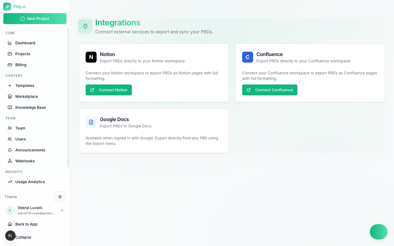Image resolution: width=394 pixels, height=246 pixels.
Task: Click the Connect Confluence button
Action: click(x=270, y=90)
